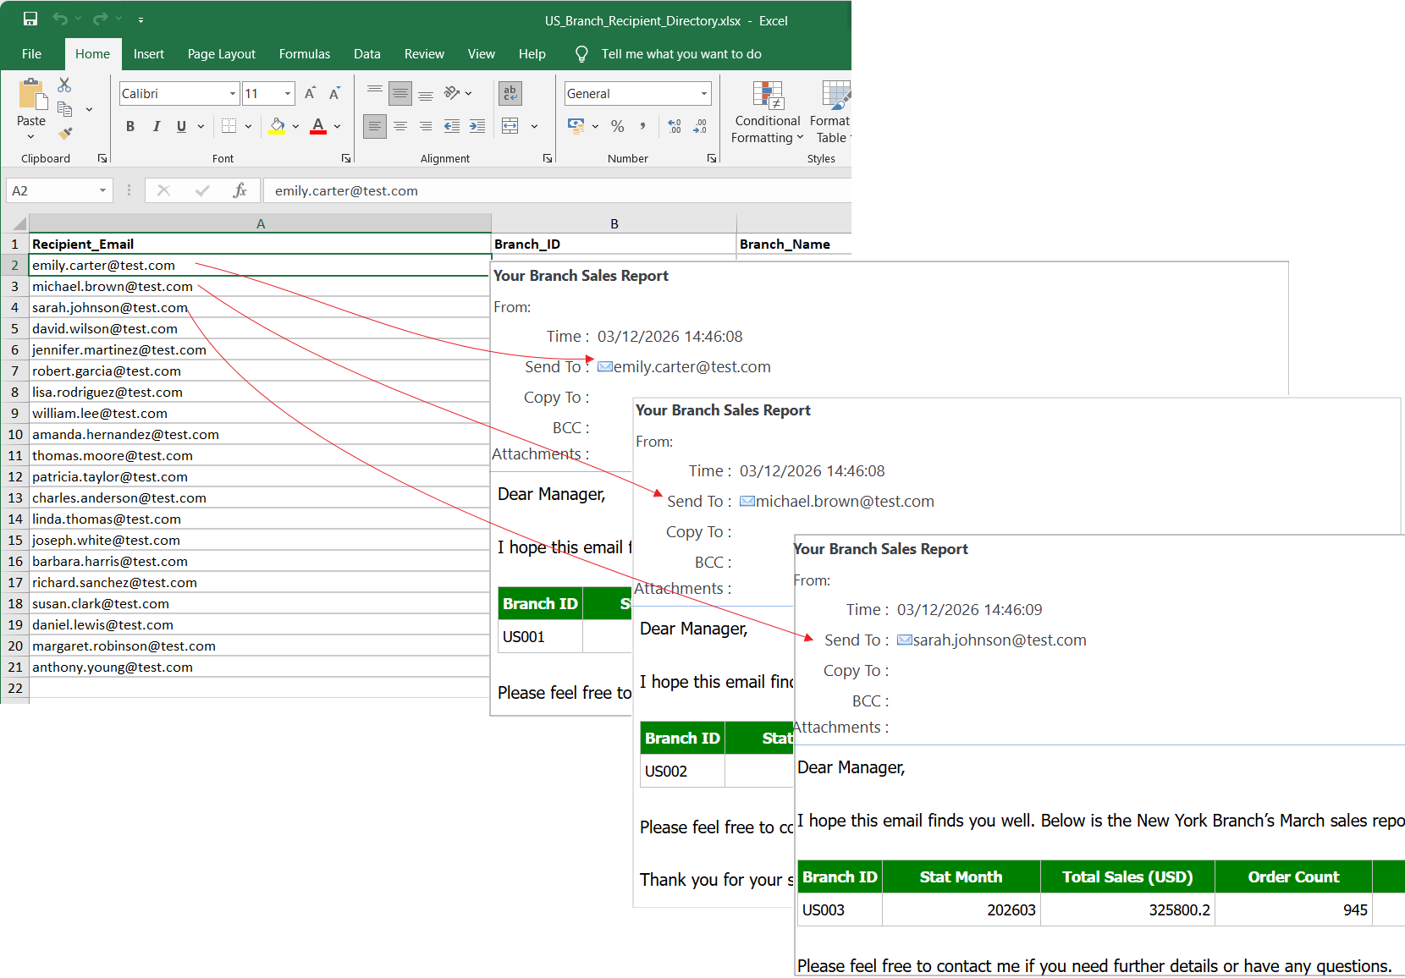Click the Increase Indent icon
Screen dimensions: 1405x978
477,126
